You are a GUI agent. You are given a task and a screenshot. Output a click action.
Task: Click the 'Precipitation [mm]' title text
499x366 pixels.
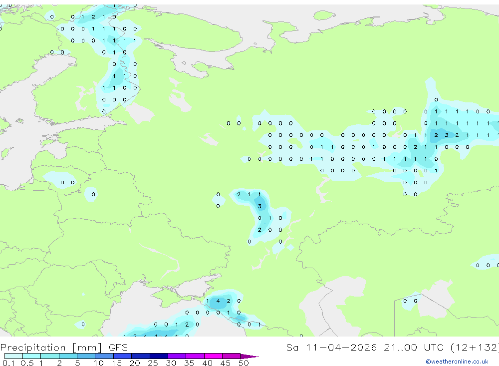tap(51, 348)
